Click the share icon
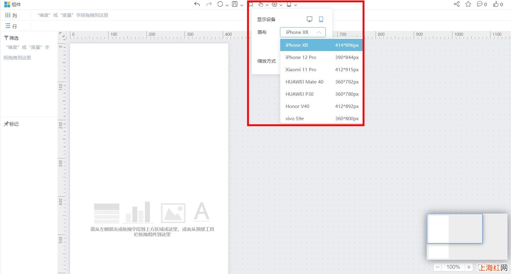The height and width of the screenshot is (274, 511). tap(457, 4)
